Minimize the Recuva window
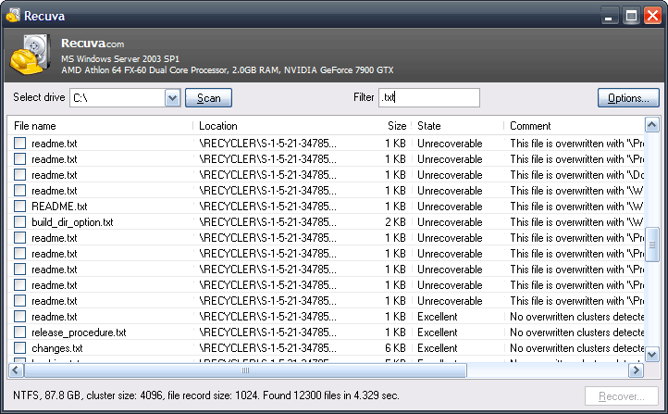The image size is (668, 414). click(x=610, y=15)
